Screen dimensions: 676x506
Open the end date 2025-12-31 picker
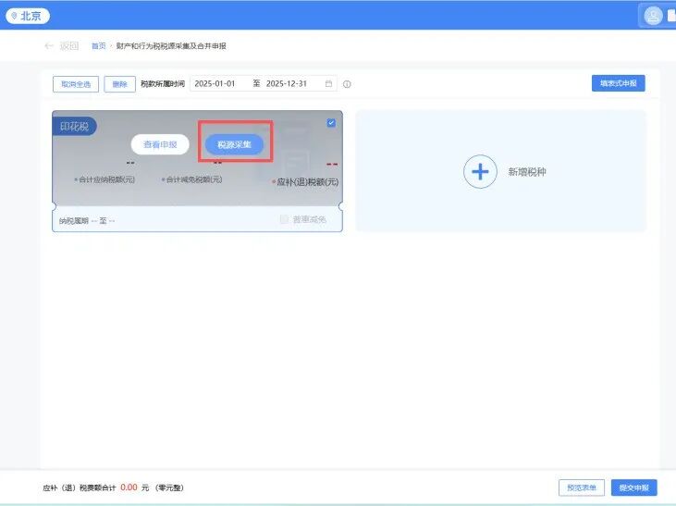[x=286, y=84]
